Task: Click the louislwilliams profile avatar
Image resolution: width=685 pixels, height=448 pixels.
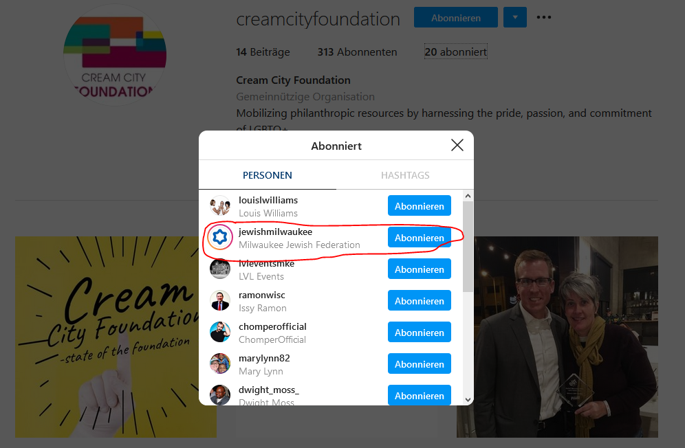Action: [220, 206]
